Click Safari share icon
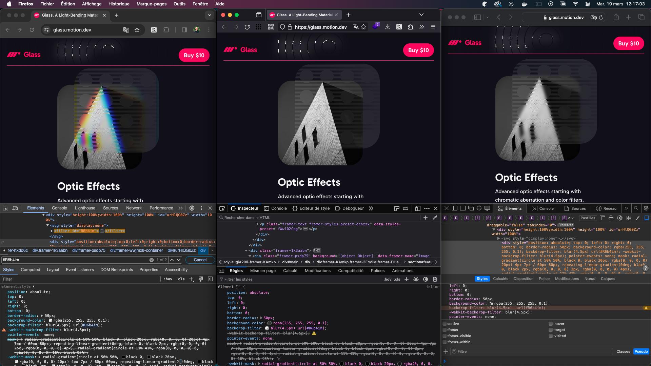The image size is (651, 366). click(616, 17)
